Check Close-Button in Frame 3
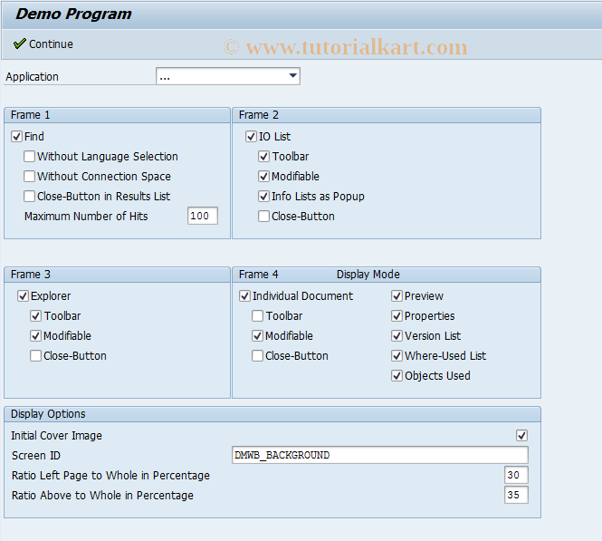The height and width of the screenshot is (541, 602). coord(35,356)
